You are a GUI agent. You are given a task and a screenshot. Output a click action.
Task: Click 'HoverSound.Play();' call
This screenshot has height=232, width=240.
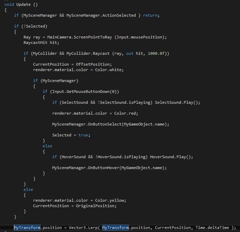[x=172, y=157]
